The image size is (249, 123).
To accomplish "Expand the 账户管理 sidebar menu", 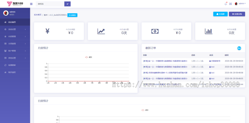I will [x=15, y=51].
